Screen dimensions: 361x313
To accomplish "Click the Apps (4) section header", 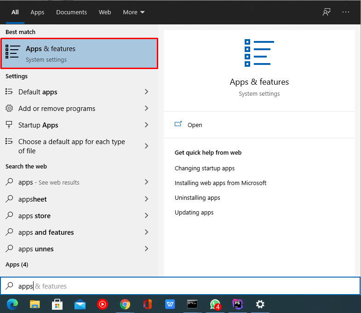I will (x=17, y=264).
